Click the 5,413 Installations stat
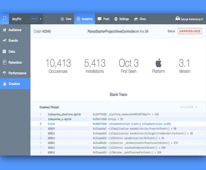The width and height of the screenshot is (206, 170). click(95, 66)
